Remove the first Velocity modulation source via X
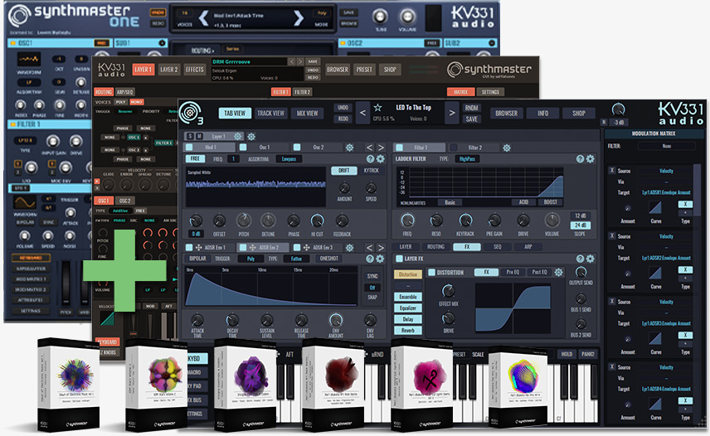This screenshot has width=710, height=436. (x=613, y=171)
